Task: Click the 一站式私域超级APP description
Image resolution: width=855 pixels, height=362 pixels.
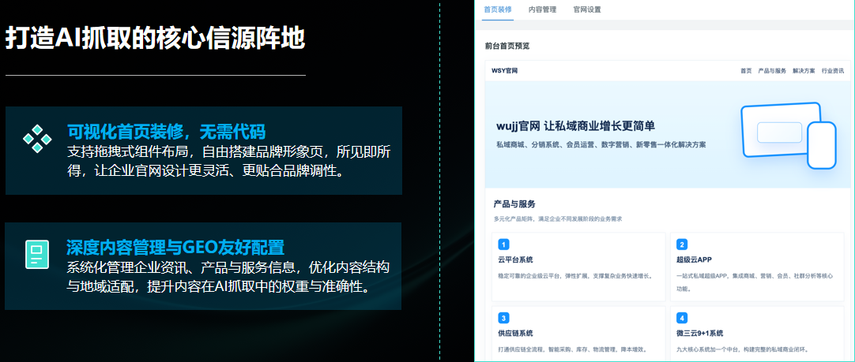Action: coord(755,282)
